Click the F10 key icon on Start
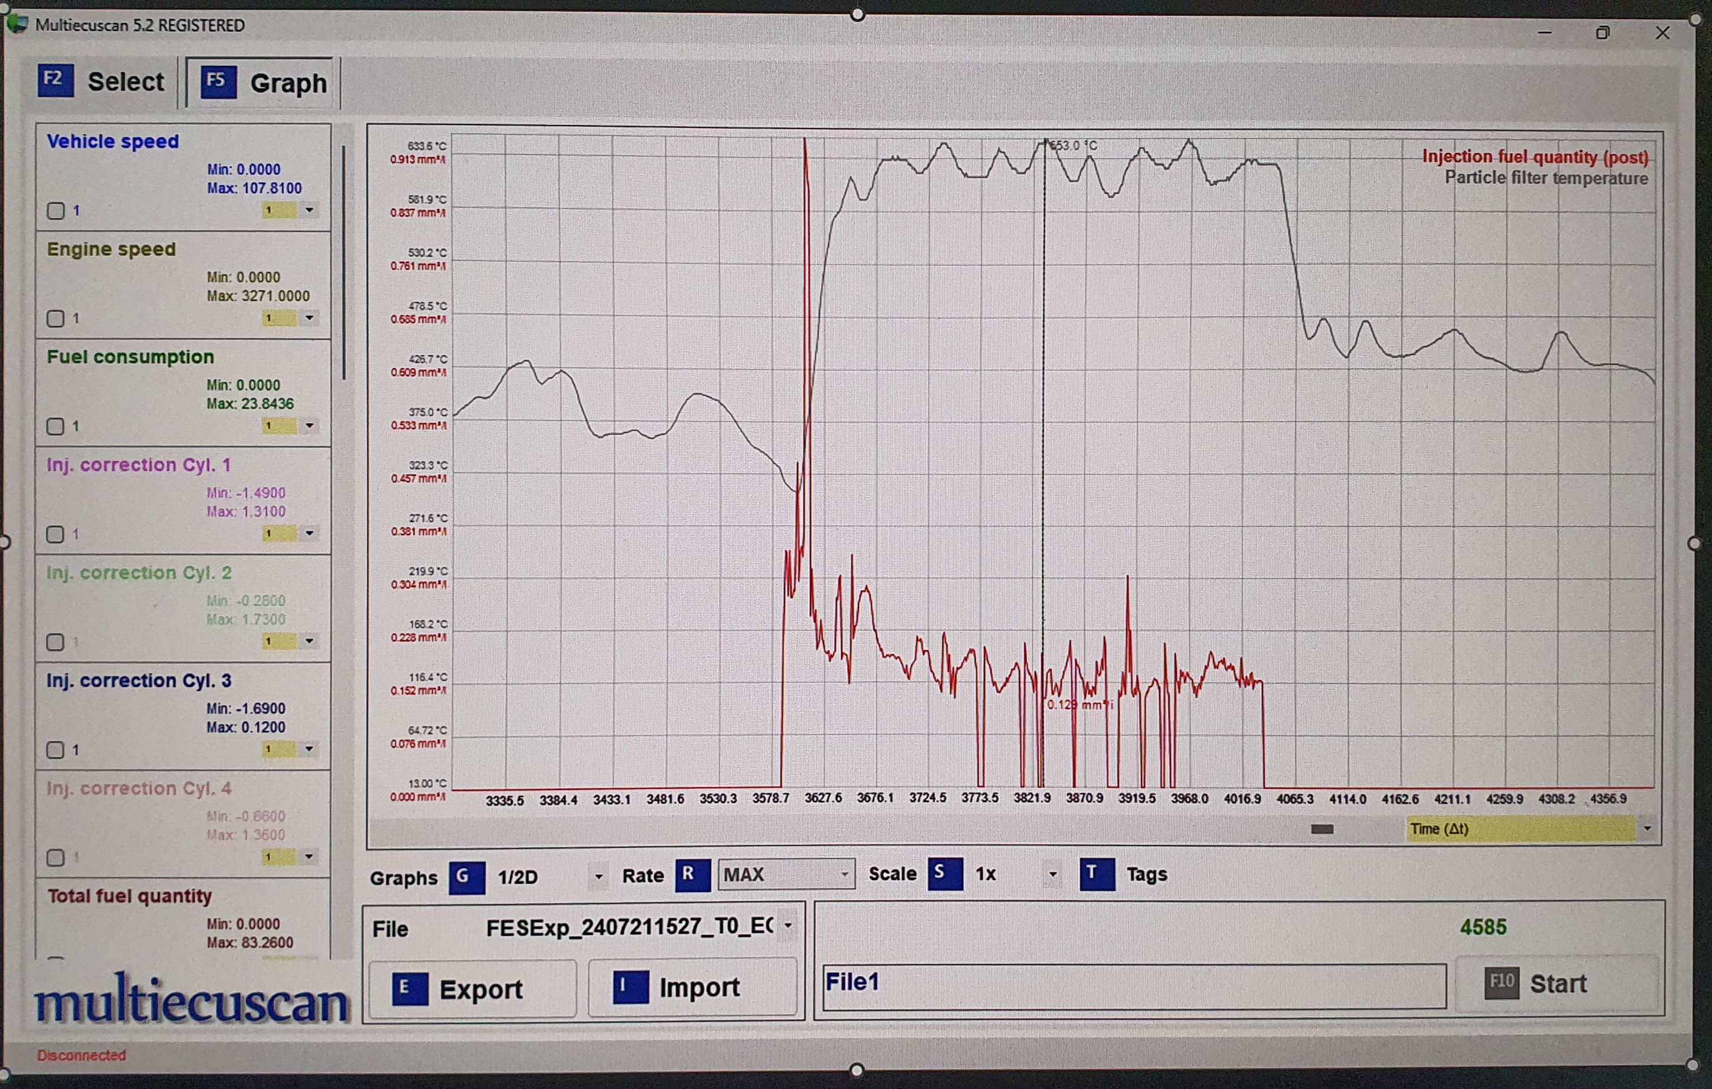Image resolution: width=1712 pixels, height=1089 pixels. tap(1501, 983)
